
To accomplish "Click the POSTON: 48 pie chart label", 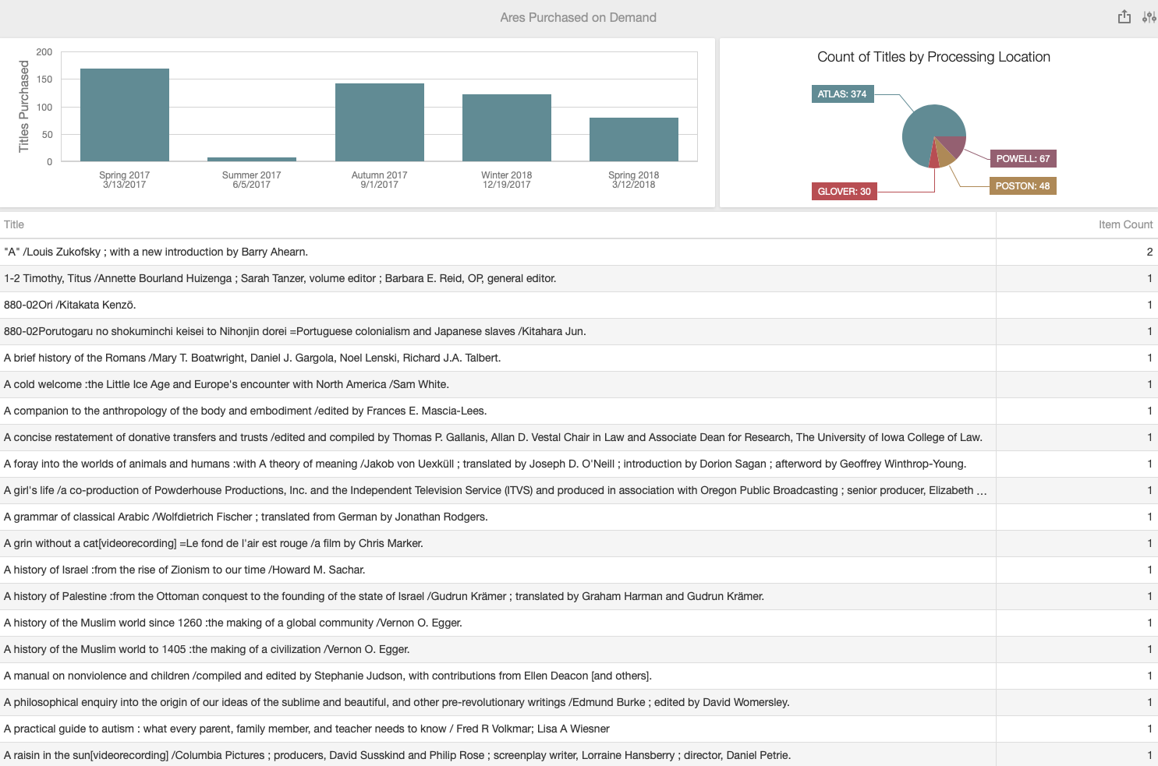I will click(1022, 185).
